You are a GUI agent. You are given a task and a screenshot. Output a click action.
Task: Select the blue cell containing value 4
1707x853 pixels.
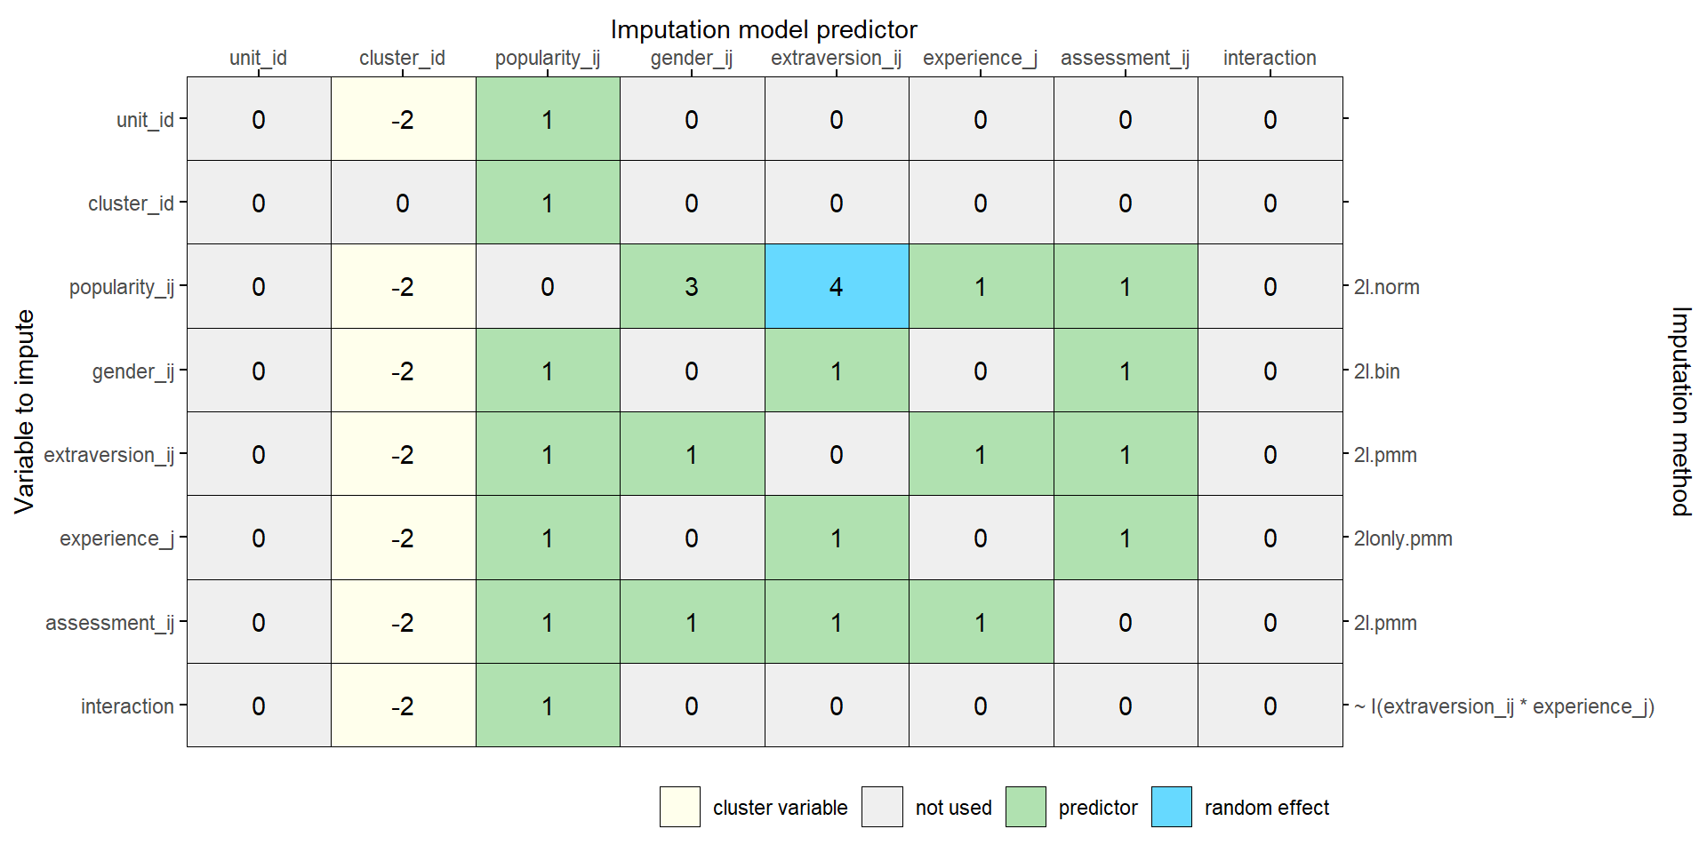click(836, 286)
